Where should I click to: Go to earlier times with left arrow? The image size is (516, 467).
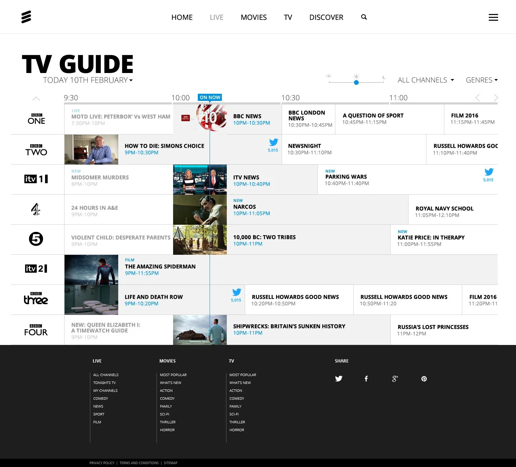477,98
